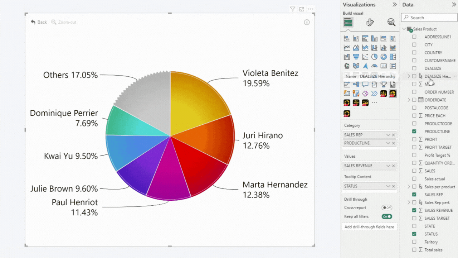Select the scatter chart visual
Viewport: 458px width, 258px height.
click(x=365, y=56)
